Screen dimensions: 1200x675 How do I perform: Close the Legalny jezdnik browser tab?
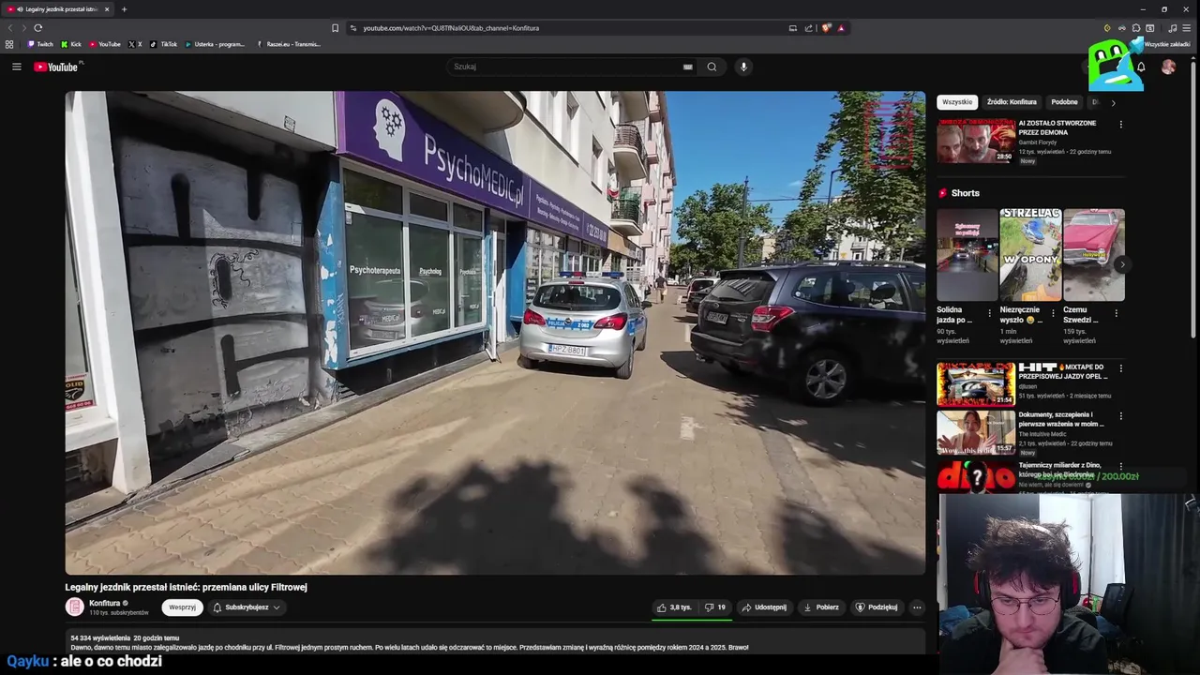[x=107, y=9]
